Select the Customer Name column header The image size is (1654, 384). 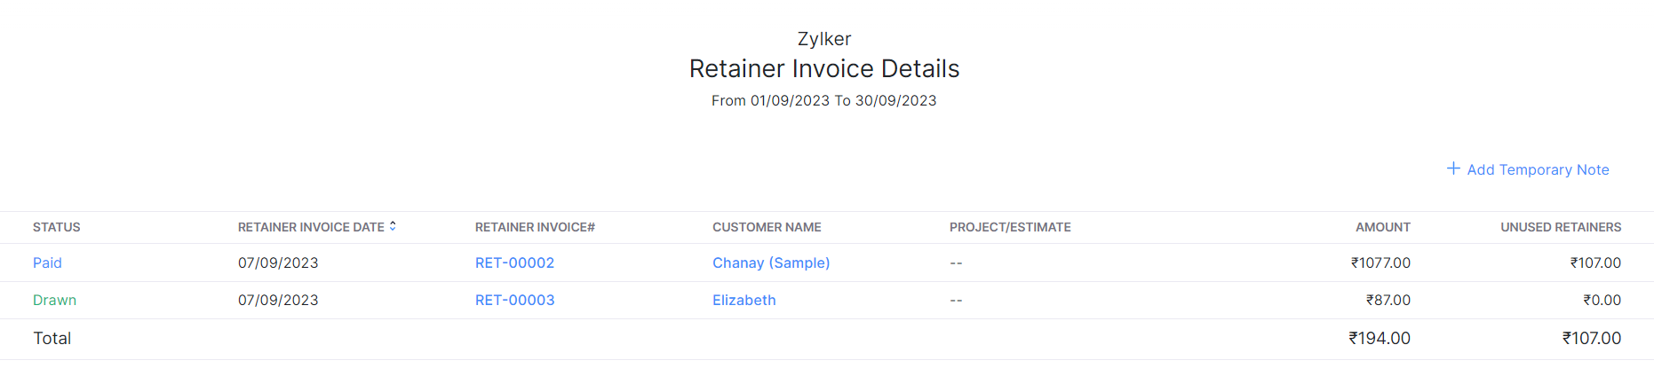(767, 228)
